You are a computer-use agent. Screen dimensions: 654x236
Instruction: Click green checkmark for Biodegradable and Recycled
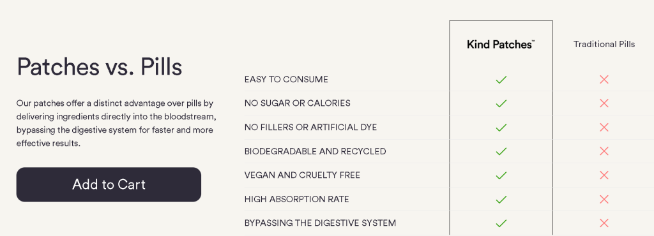(x=501, y=151)
